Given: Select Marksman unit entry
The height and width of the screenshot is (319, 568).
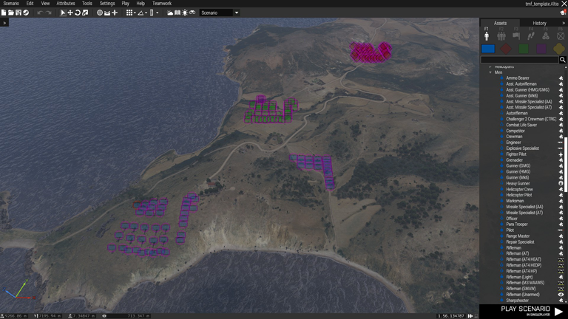Looking at the screenshot, I should click(515, 201).
